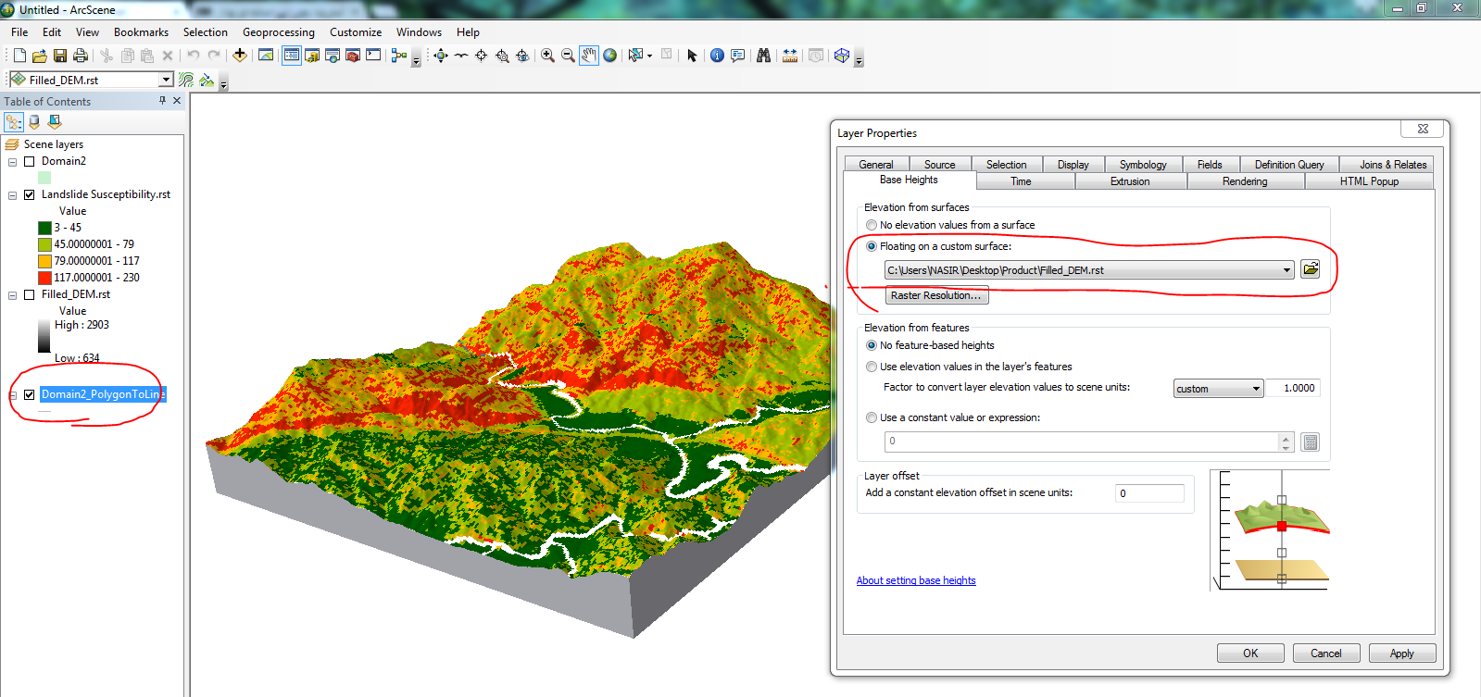The image size is (1481, 697).
Task: Toggle visibility of Domain2 layer
Action: (x=29, y=161)
